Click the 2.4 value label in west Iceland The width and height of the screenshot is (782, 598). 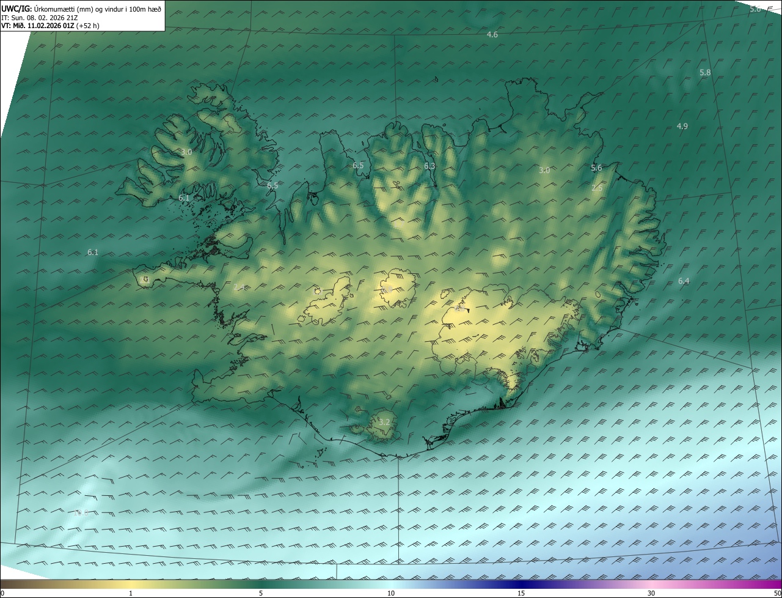coord(239,287)
